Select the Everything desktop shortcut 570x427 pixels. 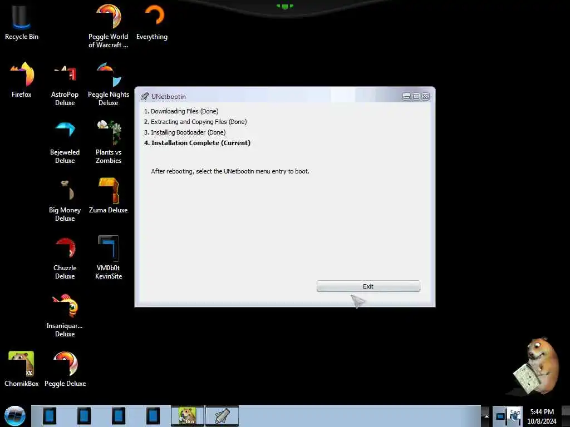point(152,22)
